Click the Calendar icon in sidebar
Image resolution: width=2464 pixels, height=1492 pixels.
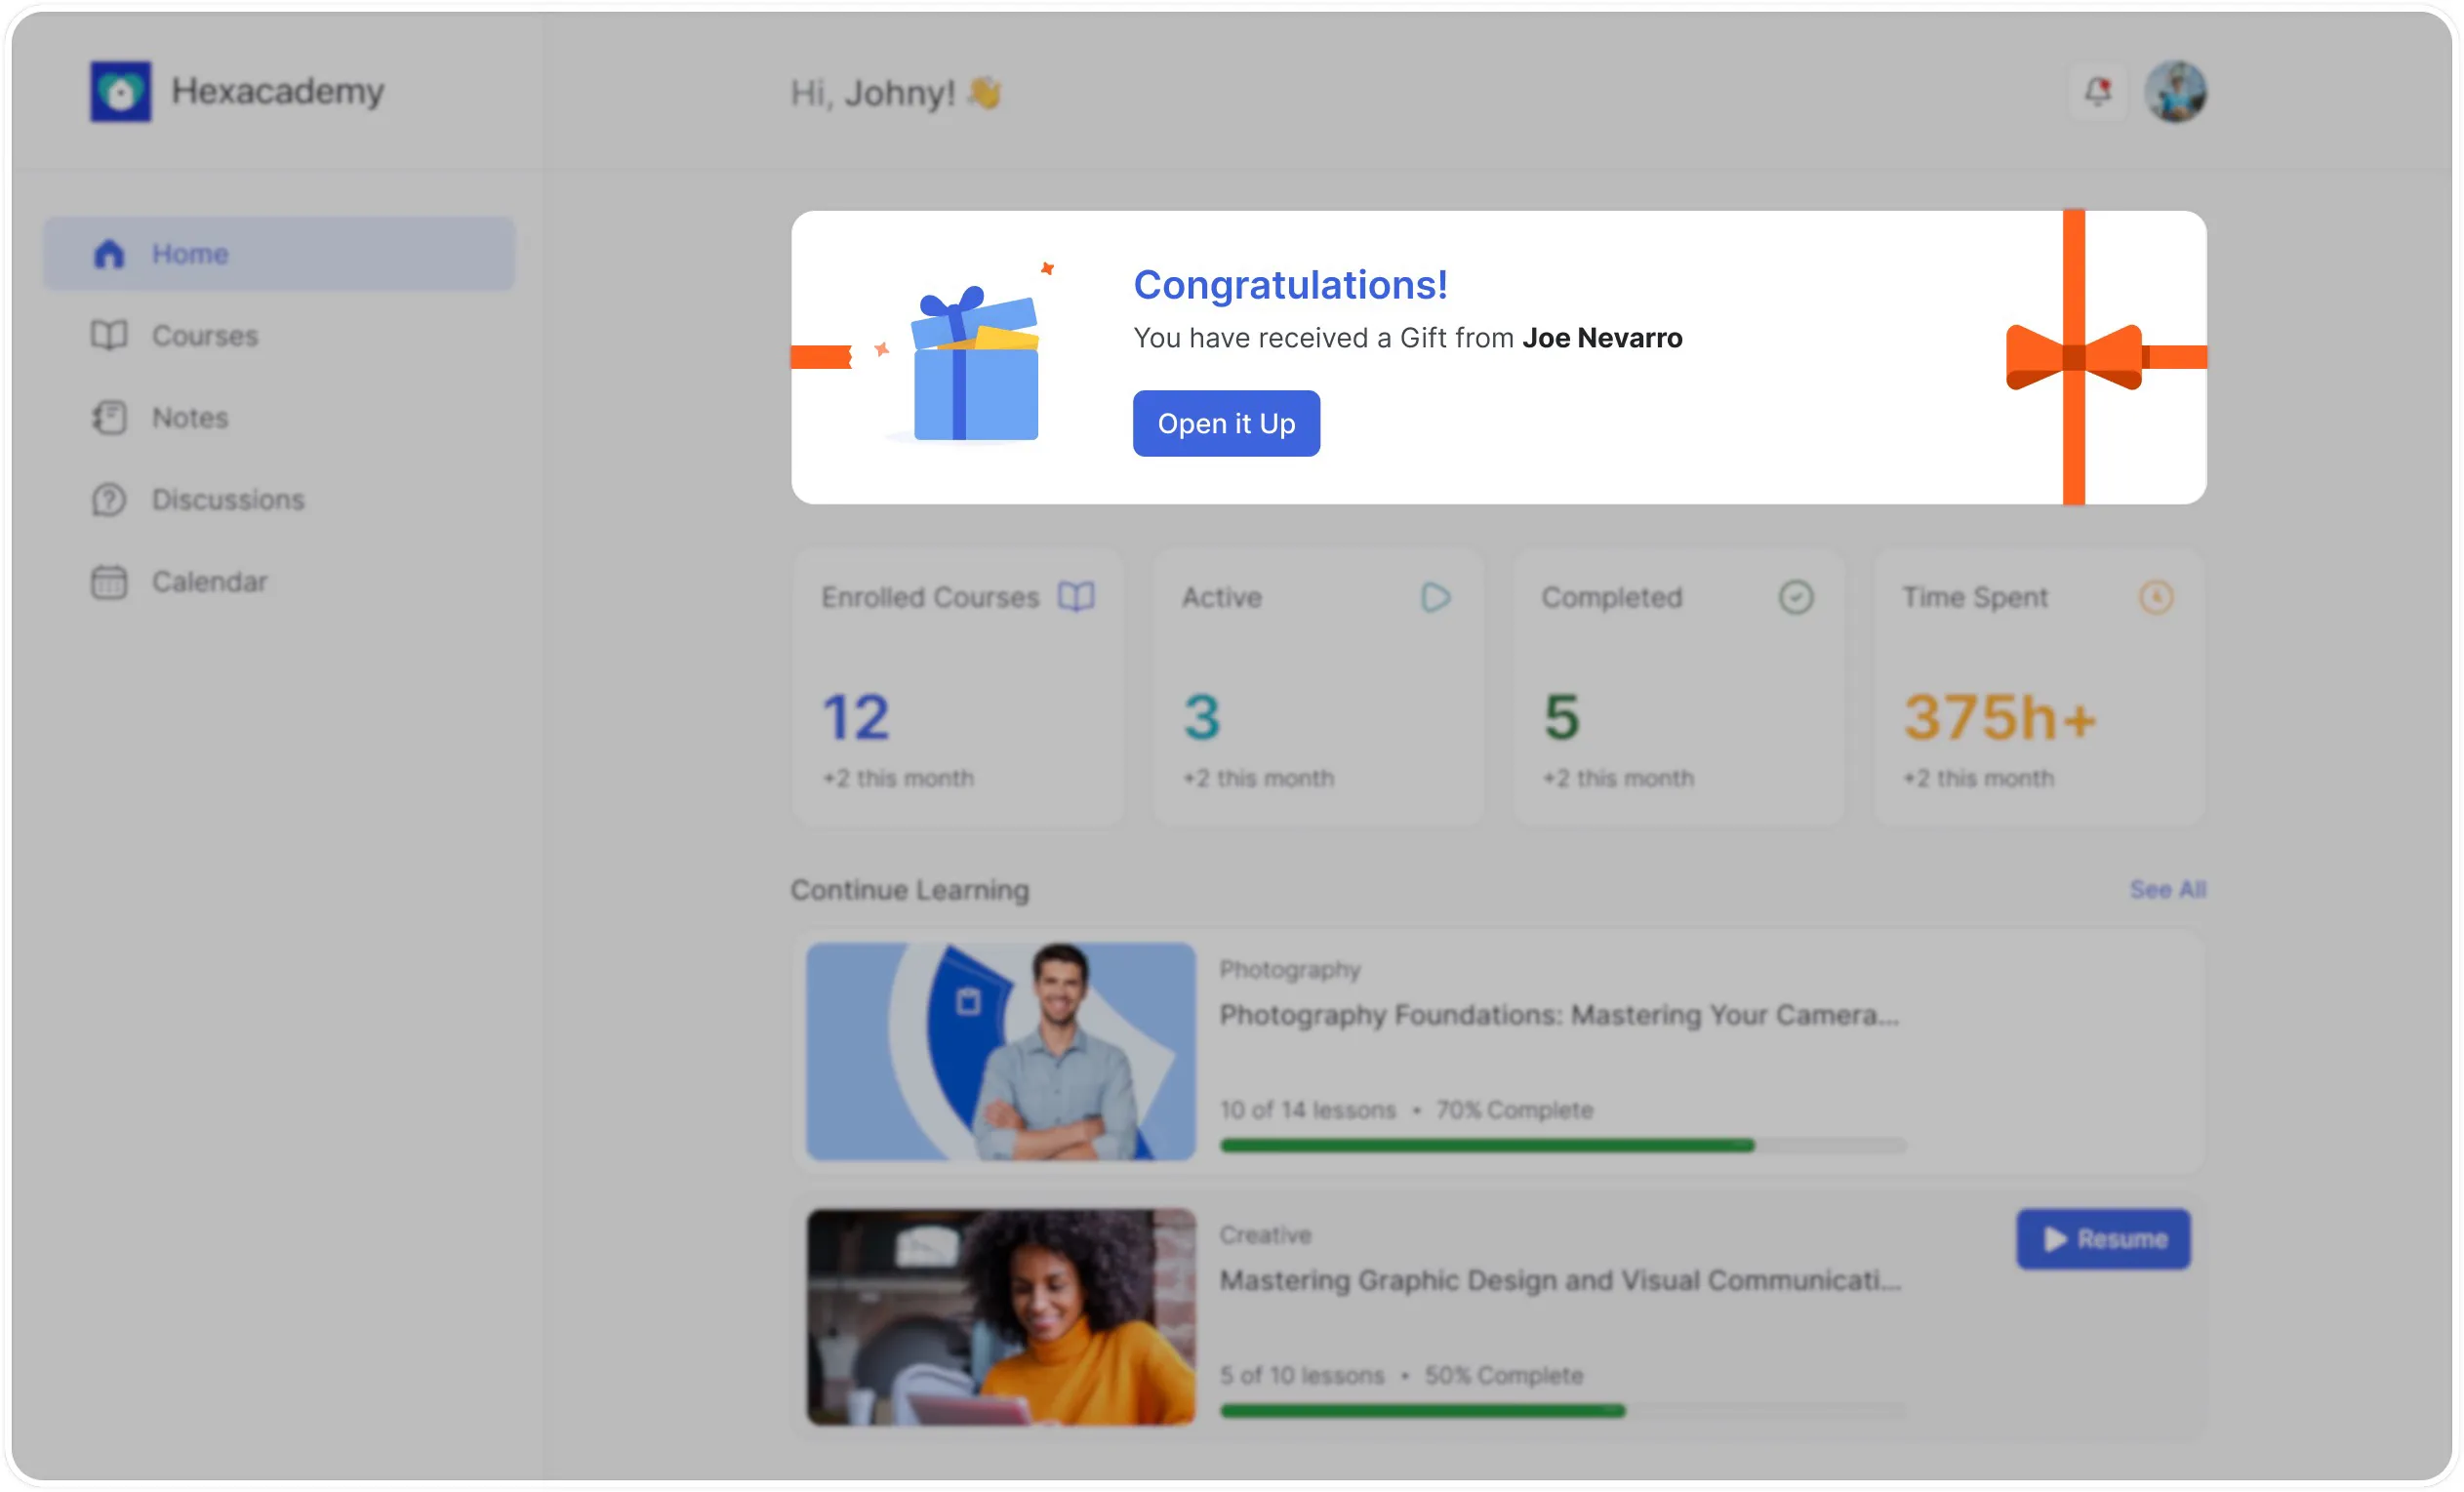click(x=109, y=582)
